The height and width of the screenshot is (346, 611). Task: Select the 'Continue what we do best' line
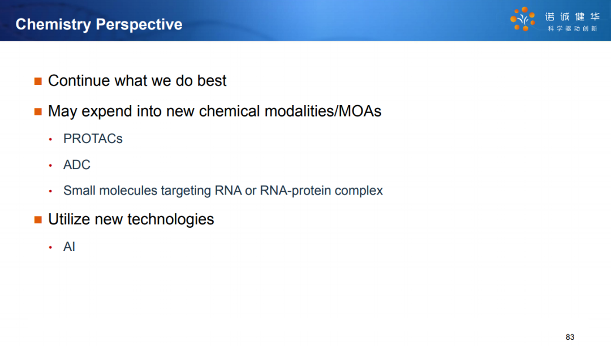137,81
